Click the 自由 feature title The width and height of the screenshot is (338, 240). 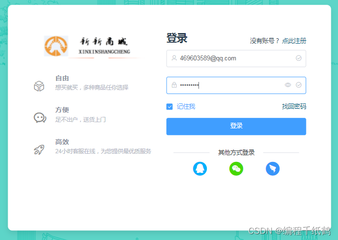[62, 78]
